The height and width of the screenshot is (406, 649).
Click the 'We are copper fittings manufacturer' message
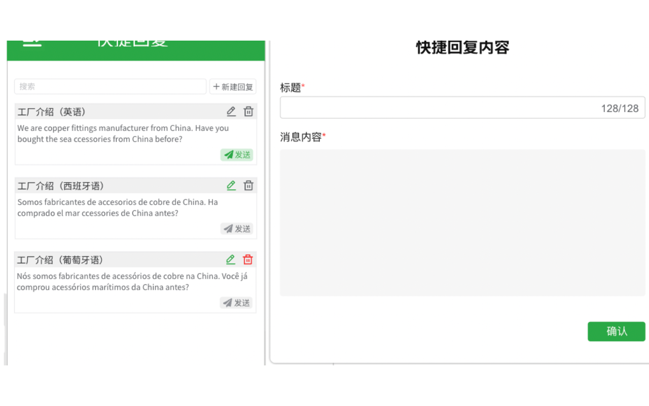tap(123, 133)
